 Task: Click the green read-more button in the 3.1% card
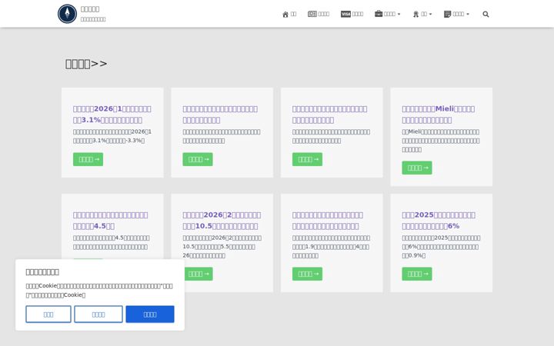[x=88, y=159]
